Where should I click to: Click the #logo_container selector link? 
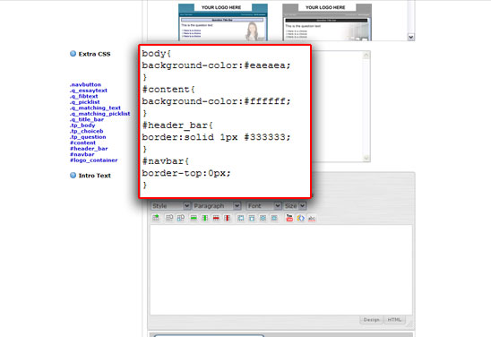(93, 160)
